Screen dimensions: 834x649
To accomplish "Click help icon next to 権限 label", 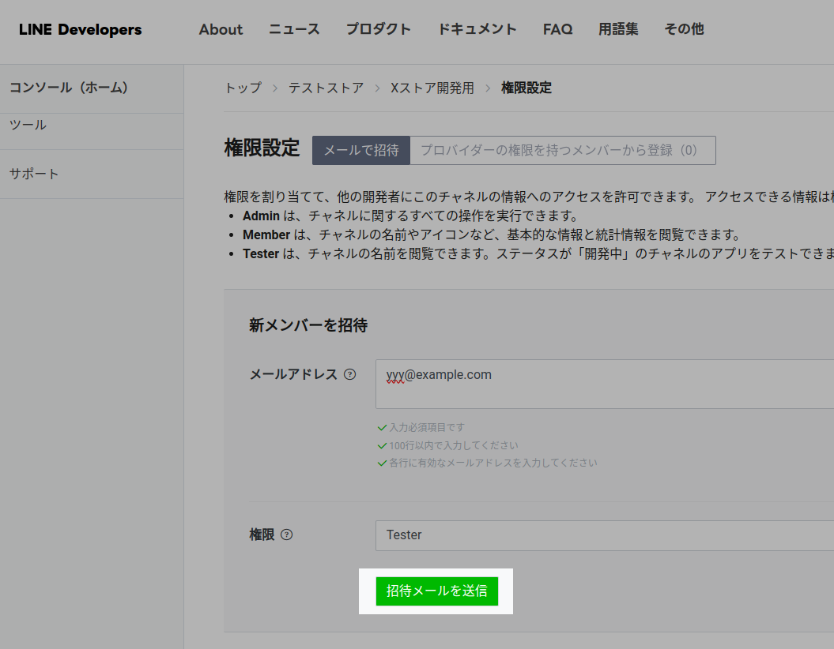I will pyautogui.click(x=287, y=535).
